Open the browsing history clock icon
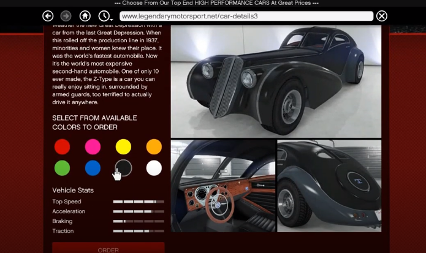The width and height of the screenshot is (426, 253). 105,16
